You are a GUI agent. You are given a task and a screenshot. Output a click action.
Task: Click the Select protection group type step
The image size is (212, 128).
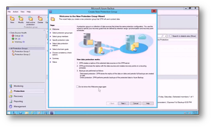coord(62,33)
